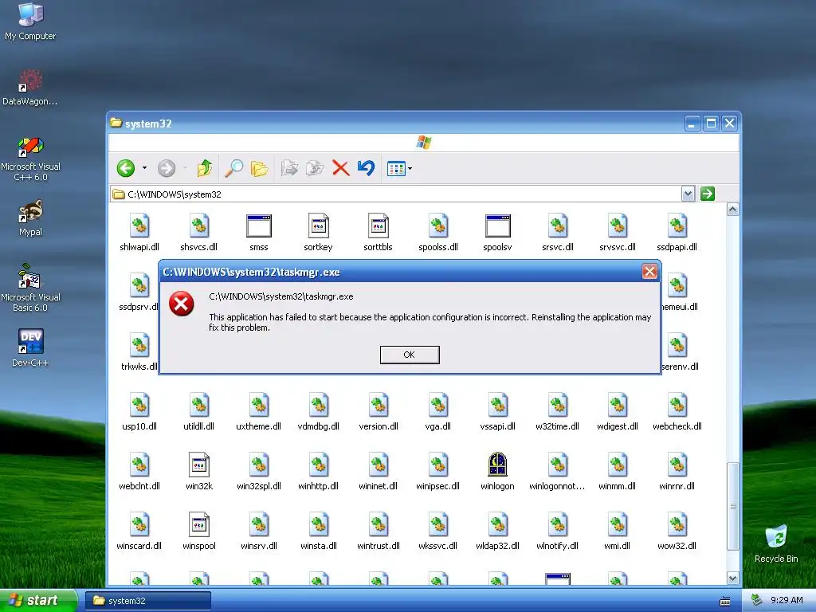
Task: Click the vssapi.dll file name
Action: [x=497, y=426]
